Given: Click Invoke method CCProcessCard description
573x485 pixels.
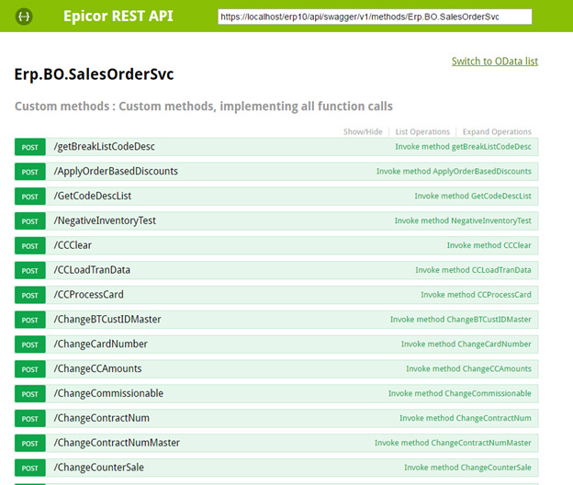Looking at the screenshot, I should click(476, 295).
